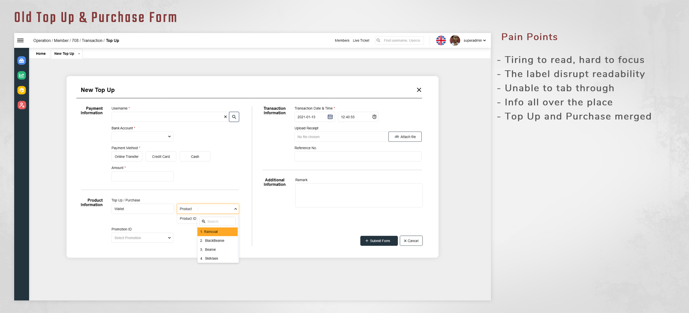
Task: Click the Submit Form button
Action: (379, 241)
